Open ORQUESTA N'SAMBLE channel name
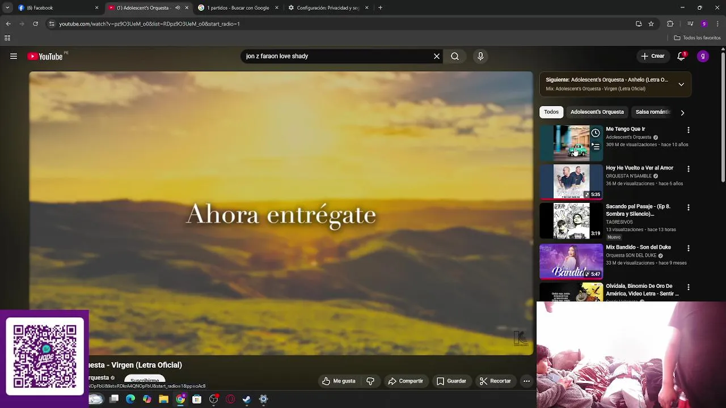The width and height of the screenshot is (726, 408). pyautogui.click(x=628, y=176)
